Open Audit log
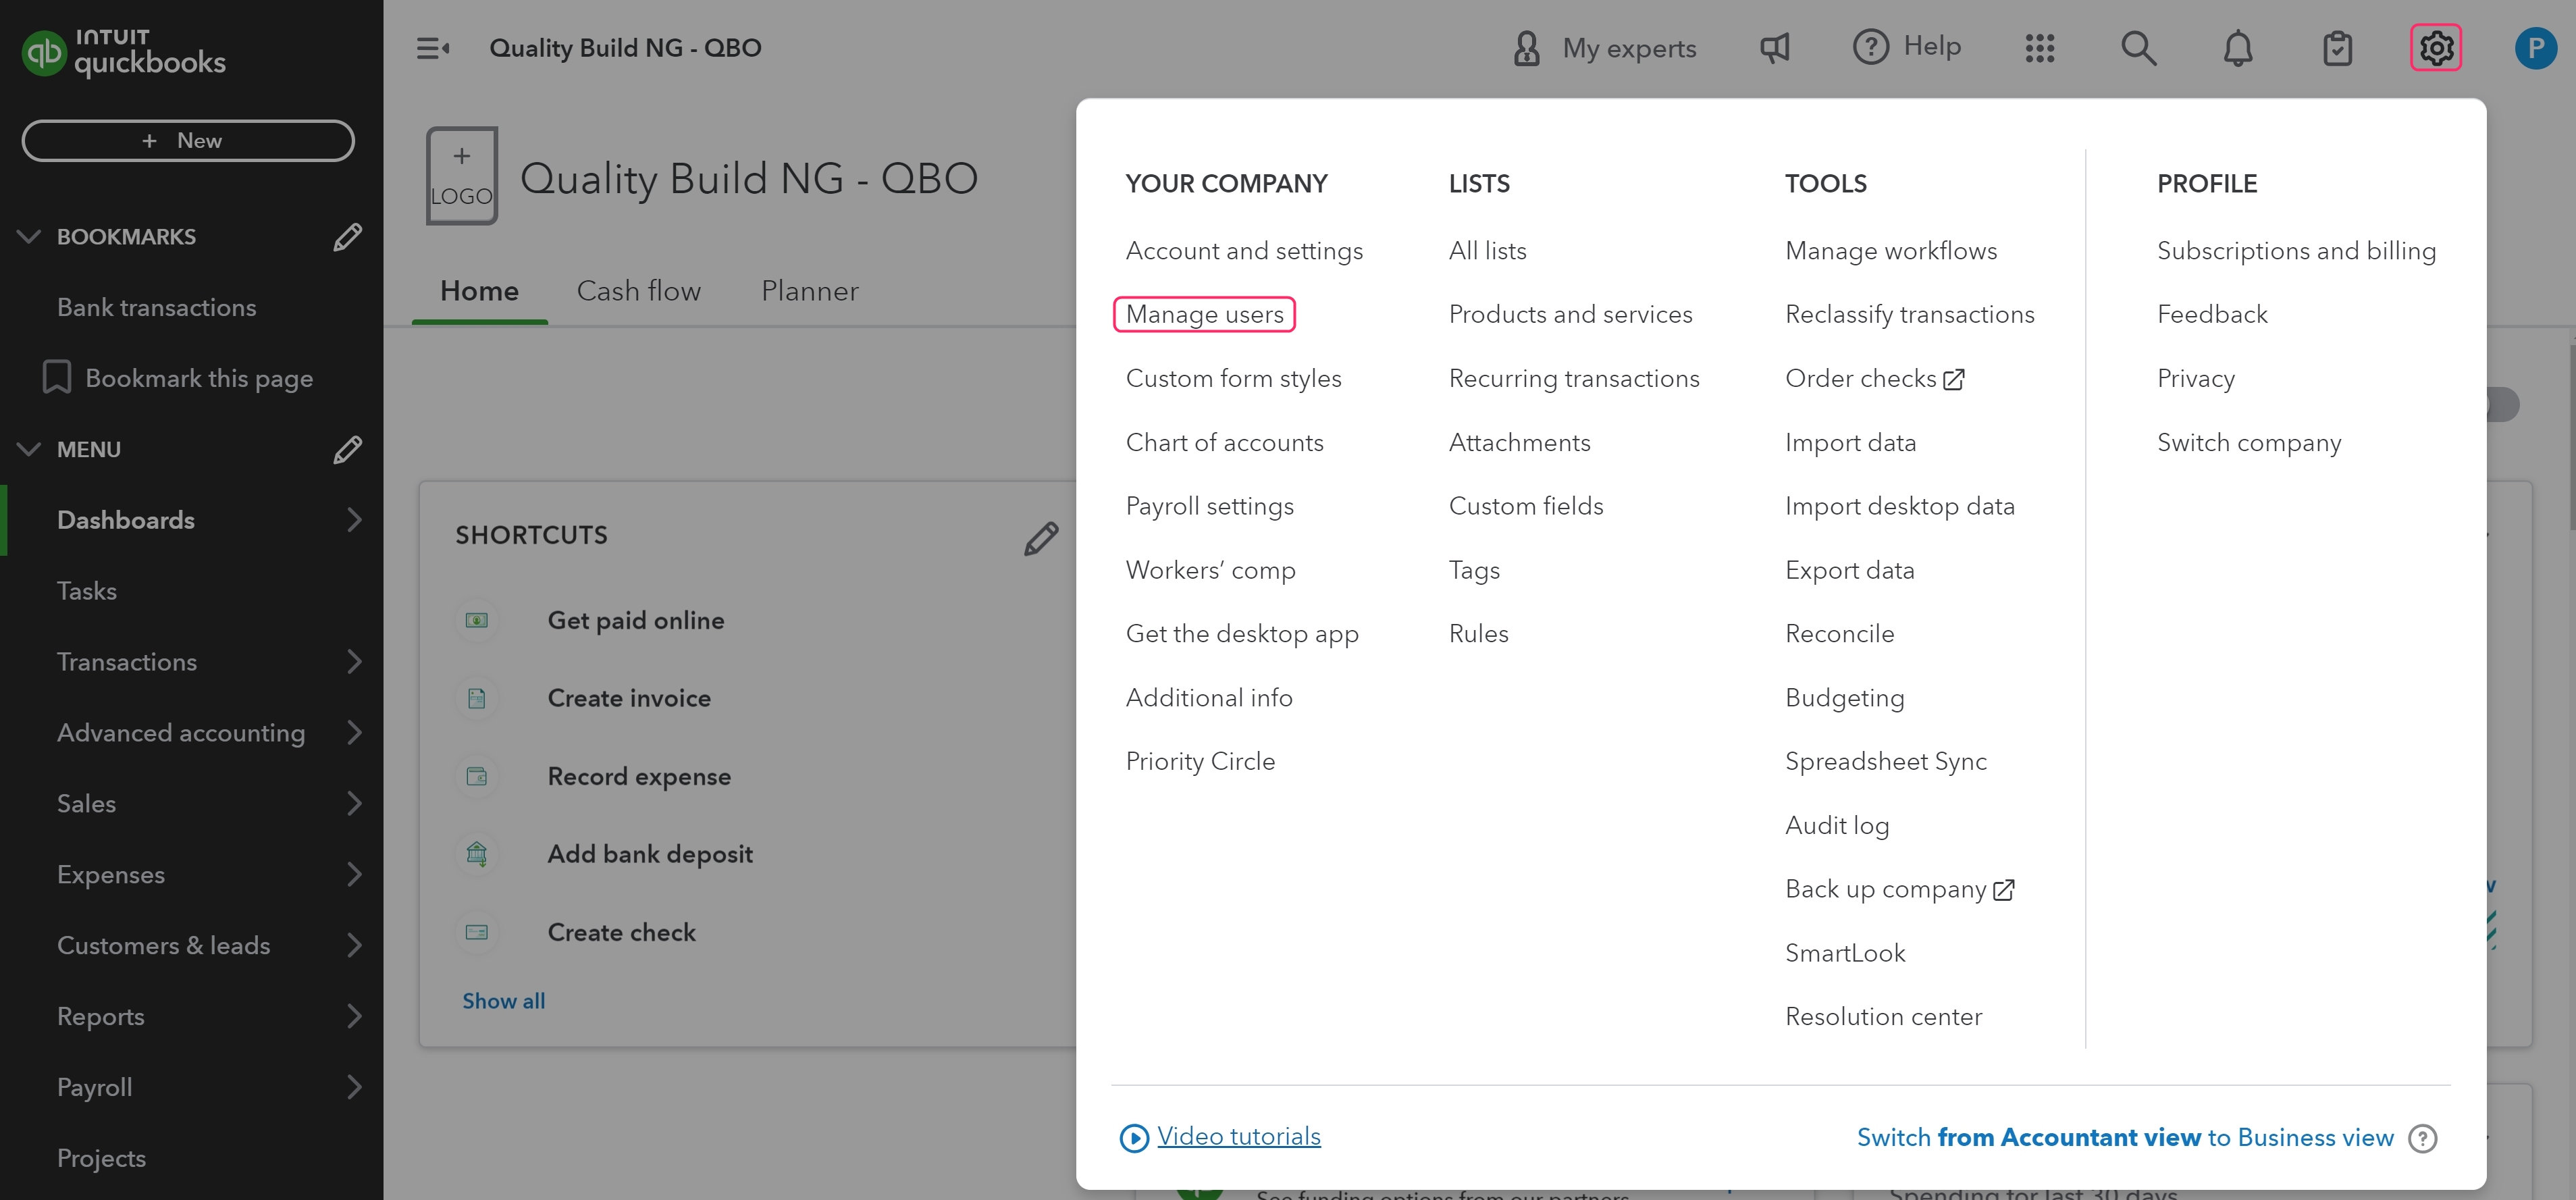The width and height of the screenshot is (2576, 1200). tap(1837, 825)
